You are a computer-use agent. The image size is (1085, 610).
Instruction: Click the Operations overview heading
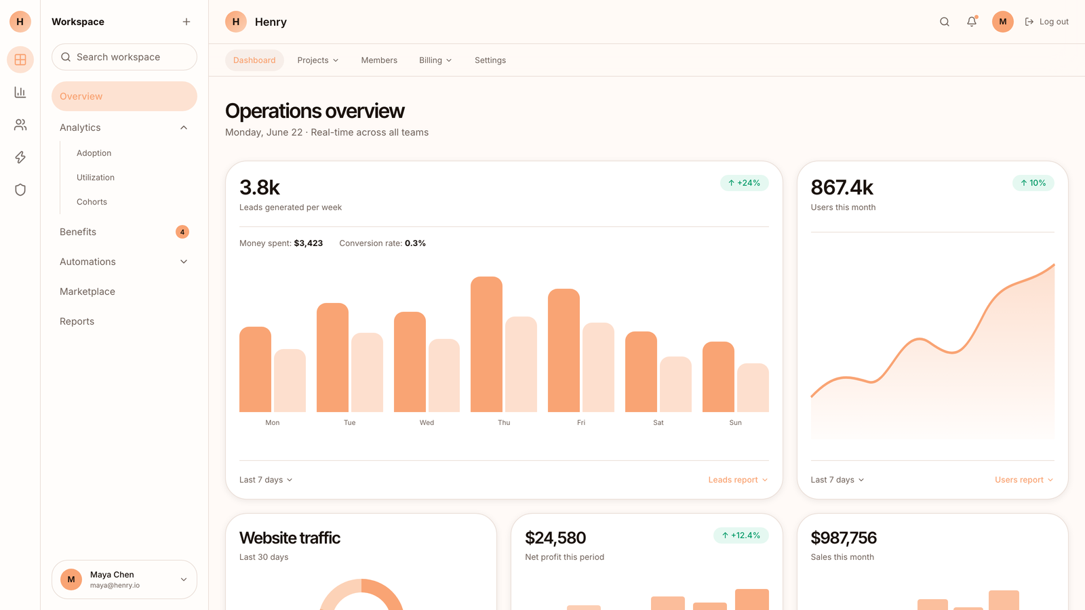point(315,111)
